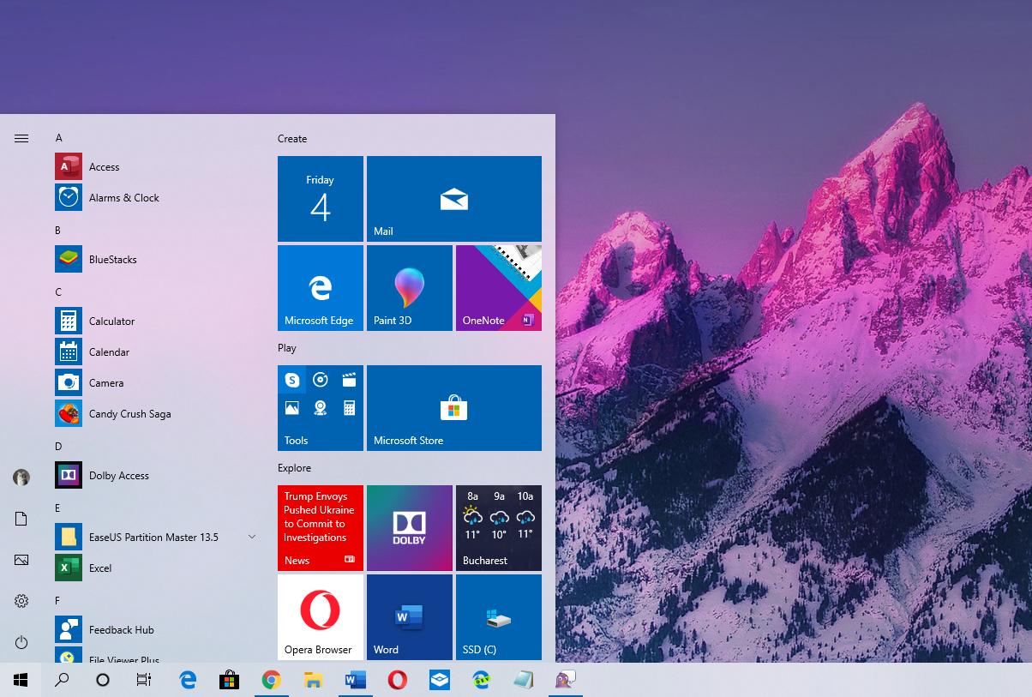Screen dimensions: 1032x697
Task: Open the Friday 4 calendar tile
Action: (321, 199)
